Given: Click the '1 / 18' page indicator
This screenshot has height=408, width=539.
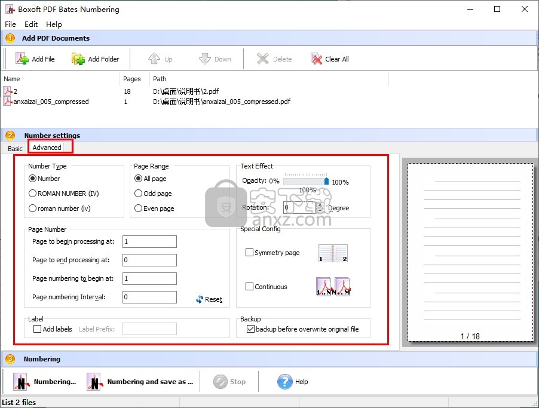Looking at the screenshot, I should (470, 336).
